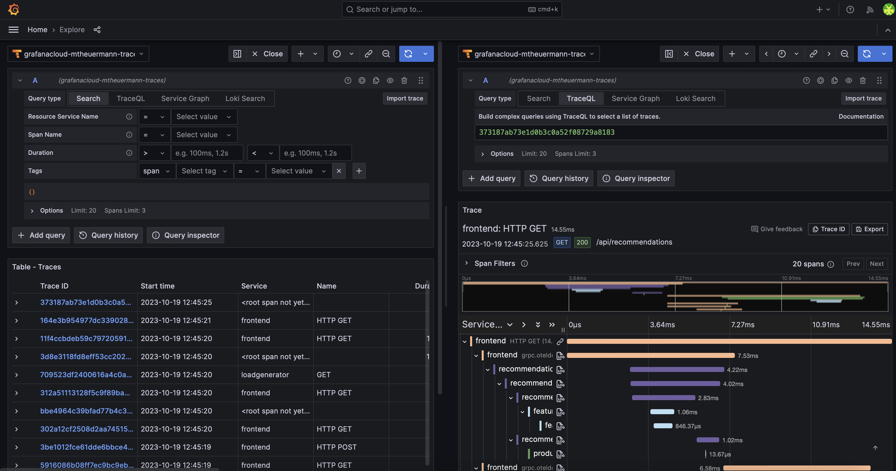
Task: Open the Span Name value dropdown
Action: (x=204, y=135)
